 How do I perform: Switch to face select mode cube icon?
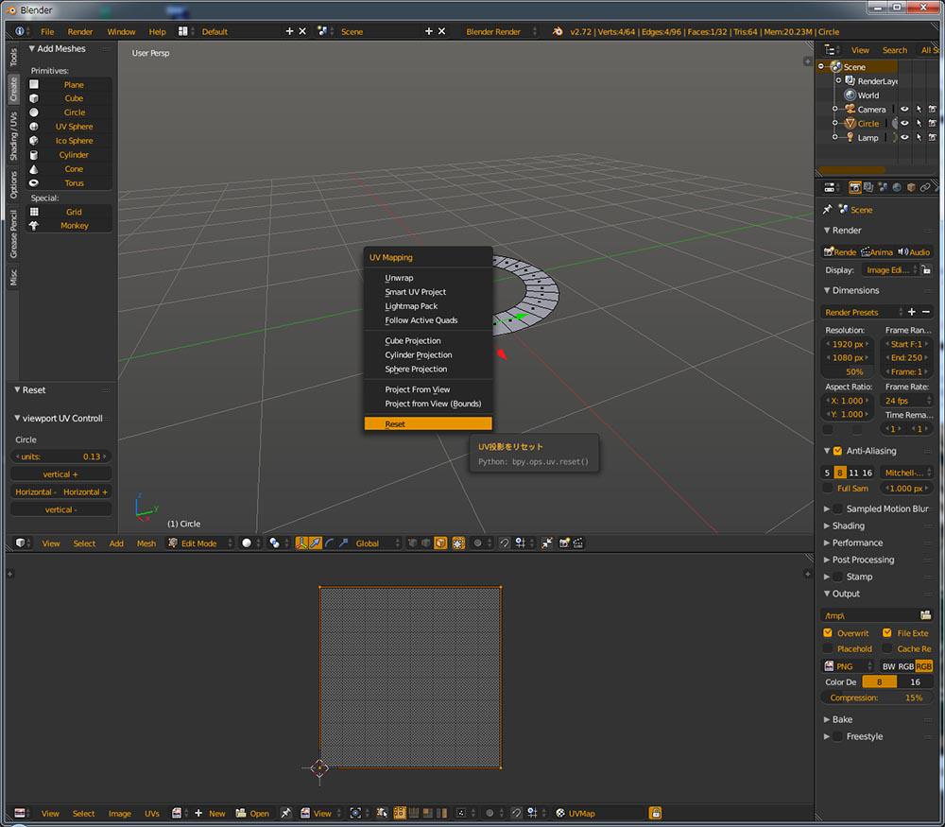[x=440, y=543]
